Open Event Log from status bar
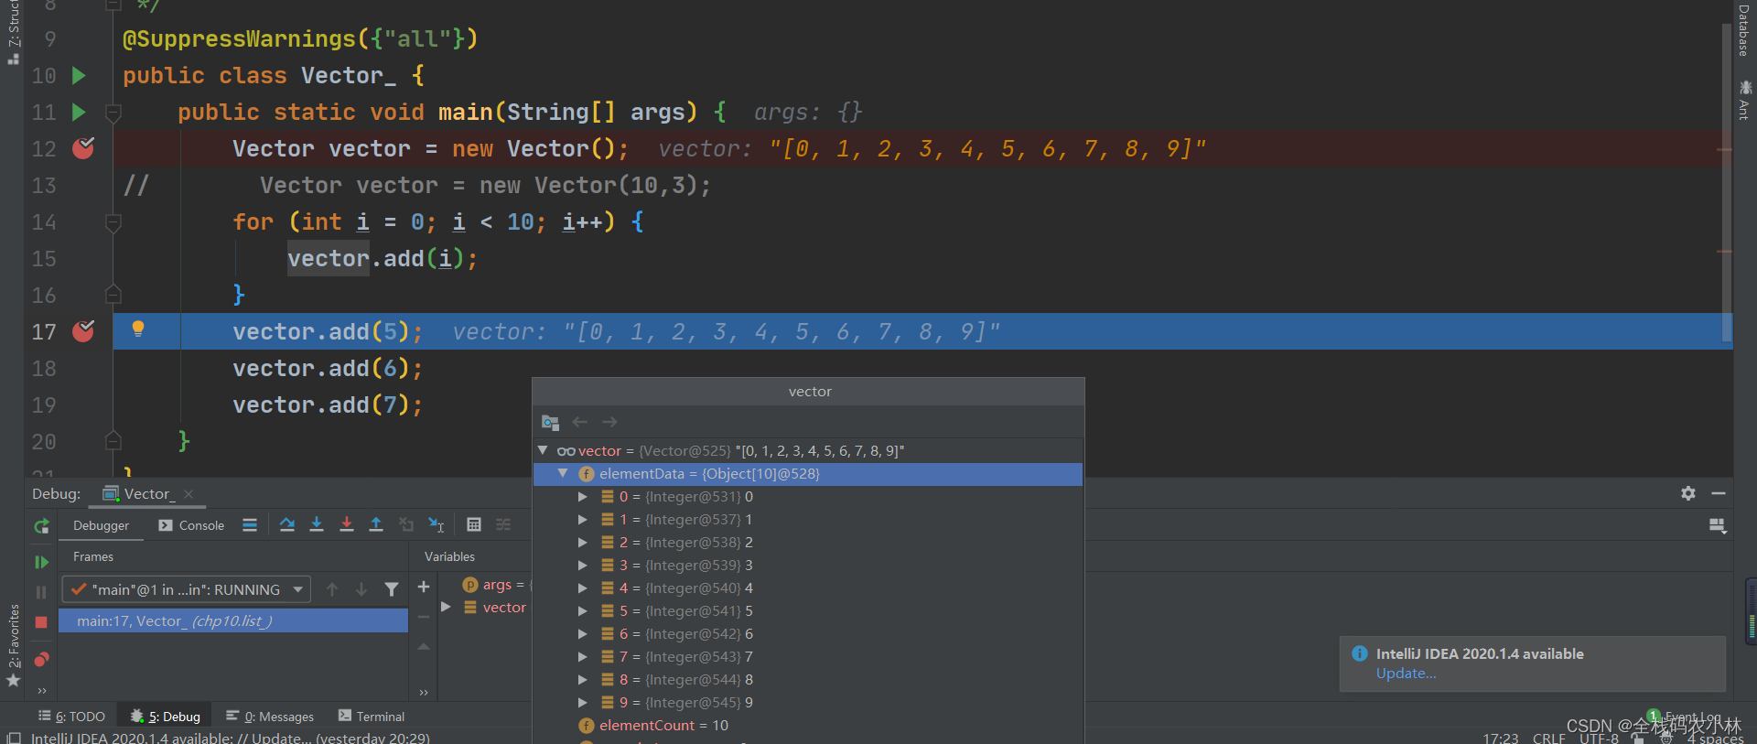The height and width of the screenshot is (744, 1757). click(1686, 717)
